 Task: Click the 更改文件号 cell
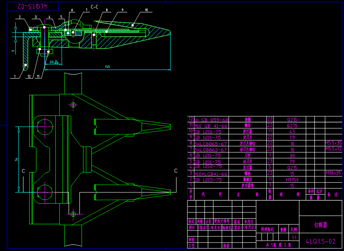pos(222,221)
